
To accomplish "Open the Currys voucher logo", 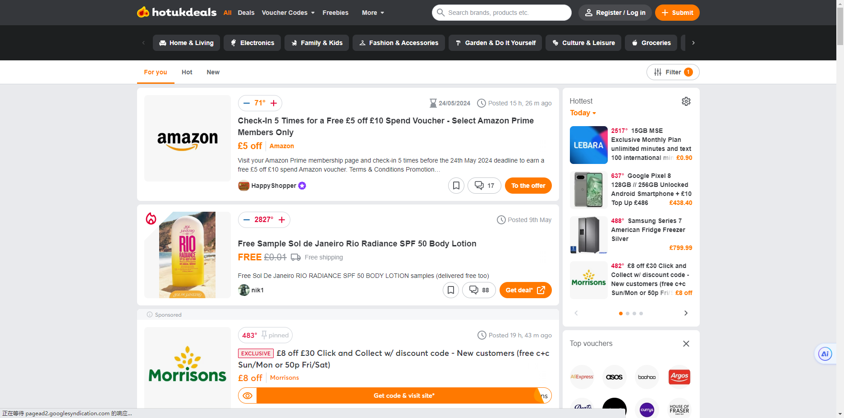I will pos(647,409).
